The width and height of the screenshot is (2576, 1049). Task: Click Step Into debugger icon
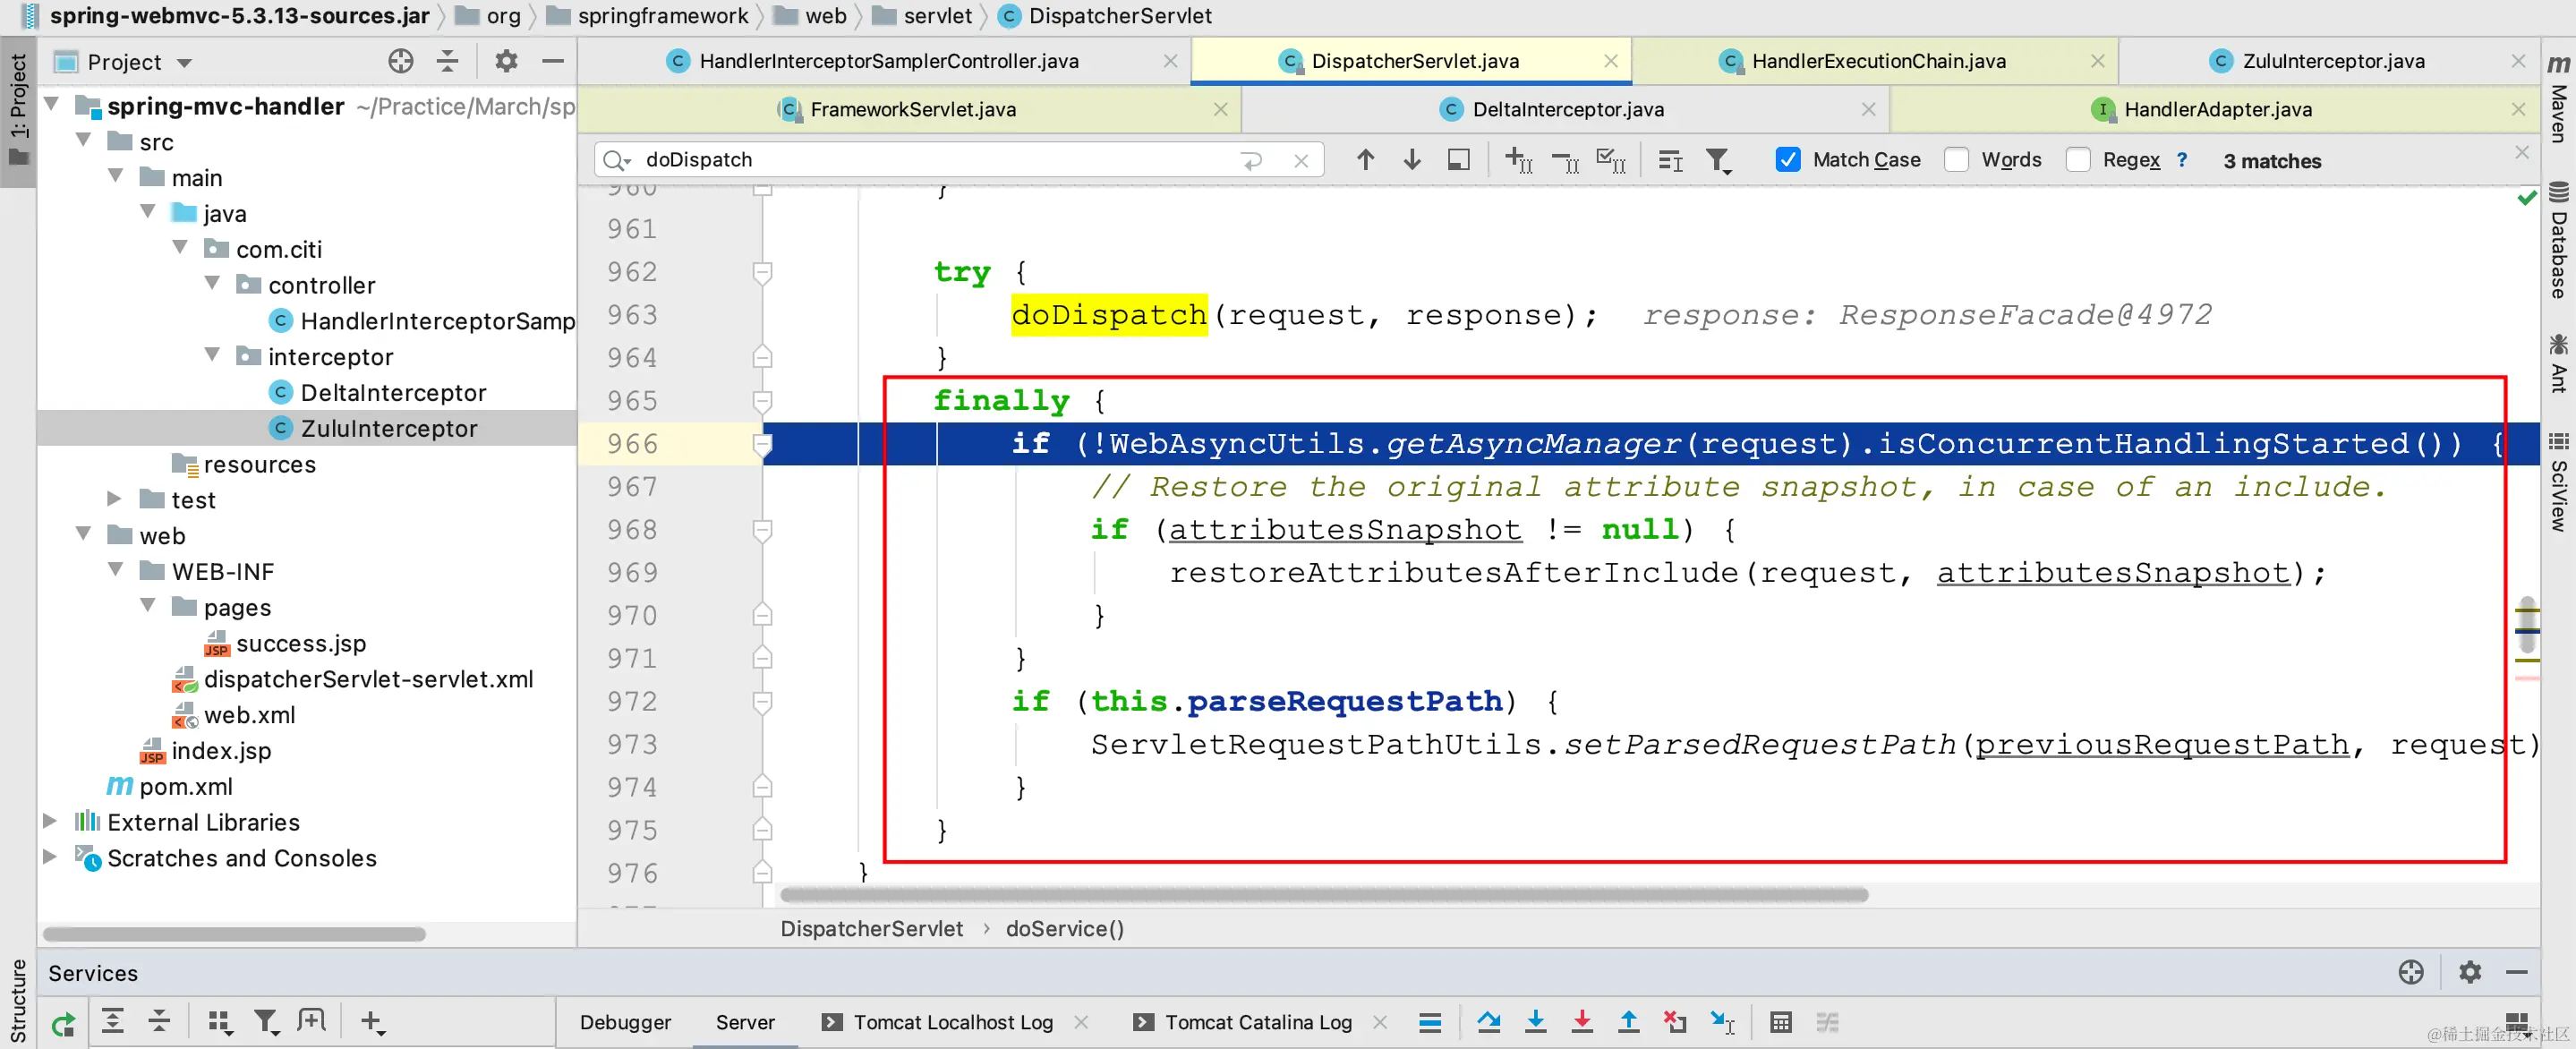click(x=1535, y=1022)
